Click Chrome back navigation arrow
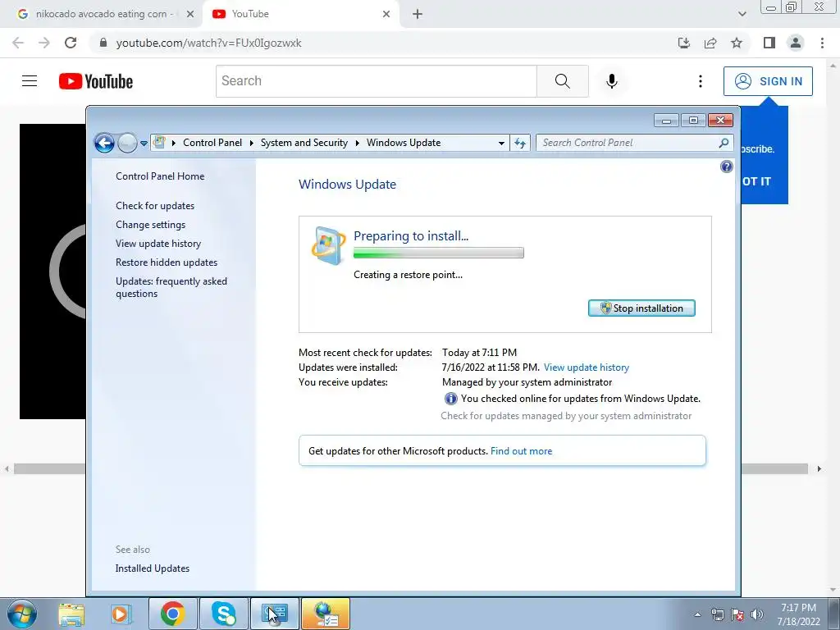Screen dimensions: 840x630 click(x=18, y=43)
